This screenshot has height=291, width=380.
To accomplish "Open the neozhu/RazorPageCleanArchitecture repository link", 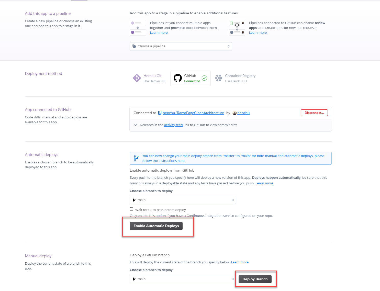I will pos(193,113).
